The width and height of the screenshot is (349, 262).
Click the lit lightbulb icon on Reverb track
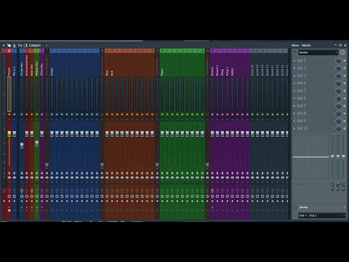click(x=212, y=191)
